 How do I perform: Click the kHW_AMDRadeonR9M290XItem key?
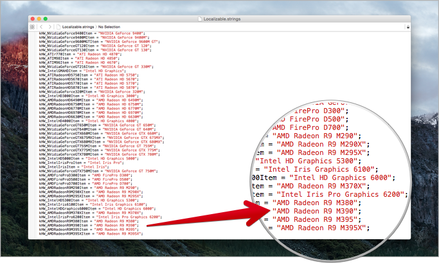pos(65,192)
